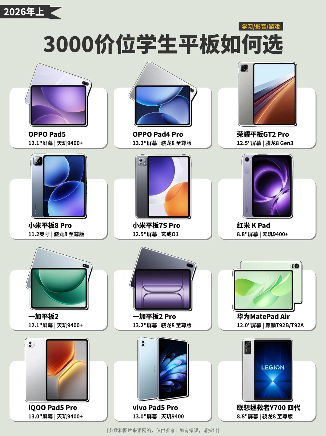Select the 红米 K Pad name text
326x436 pixels.
pos(254,225)
